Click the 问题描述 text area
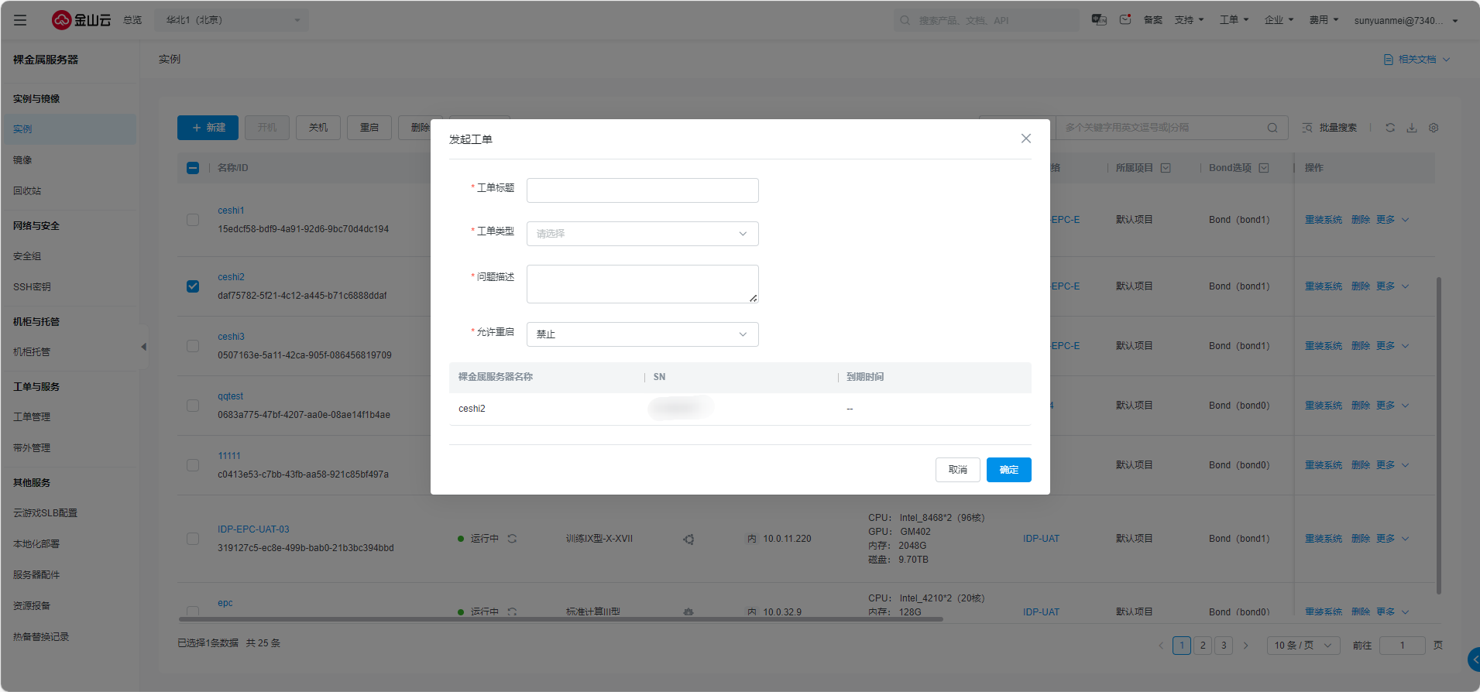 tap(642, 284)
